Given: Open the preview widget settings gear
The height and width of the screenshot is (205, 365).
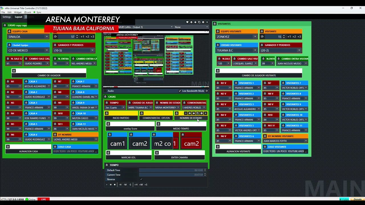Looking at the screenshot, I should click(203, 22).
